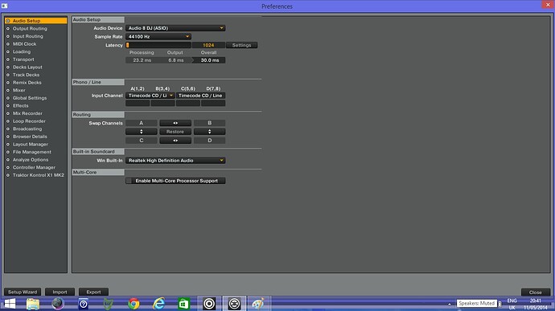This screenshot has width=555, height=311.
Task: Swap channels A and B horizontally
Action: click(x=175, y=123)
